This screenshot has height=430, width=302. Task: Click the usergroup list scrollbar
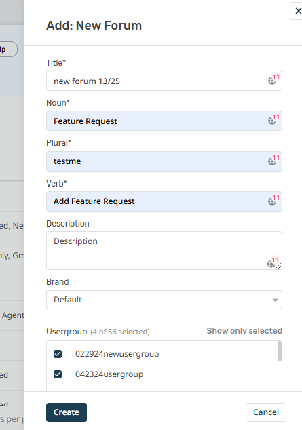point(280,351)
